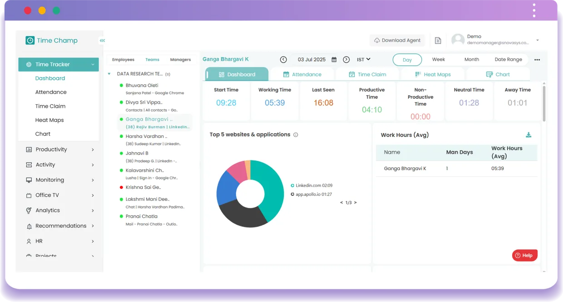The width and height of the screenshot is (563, 302).
Task: Select the Employees tab
Action: [x=123, y=59]
